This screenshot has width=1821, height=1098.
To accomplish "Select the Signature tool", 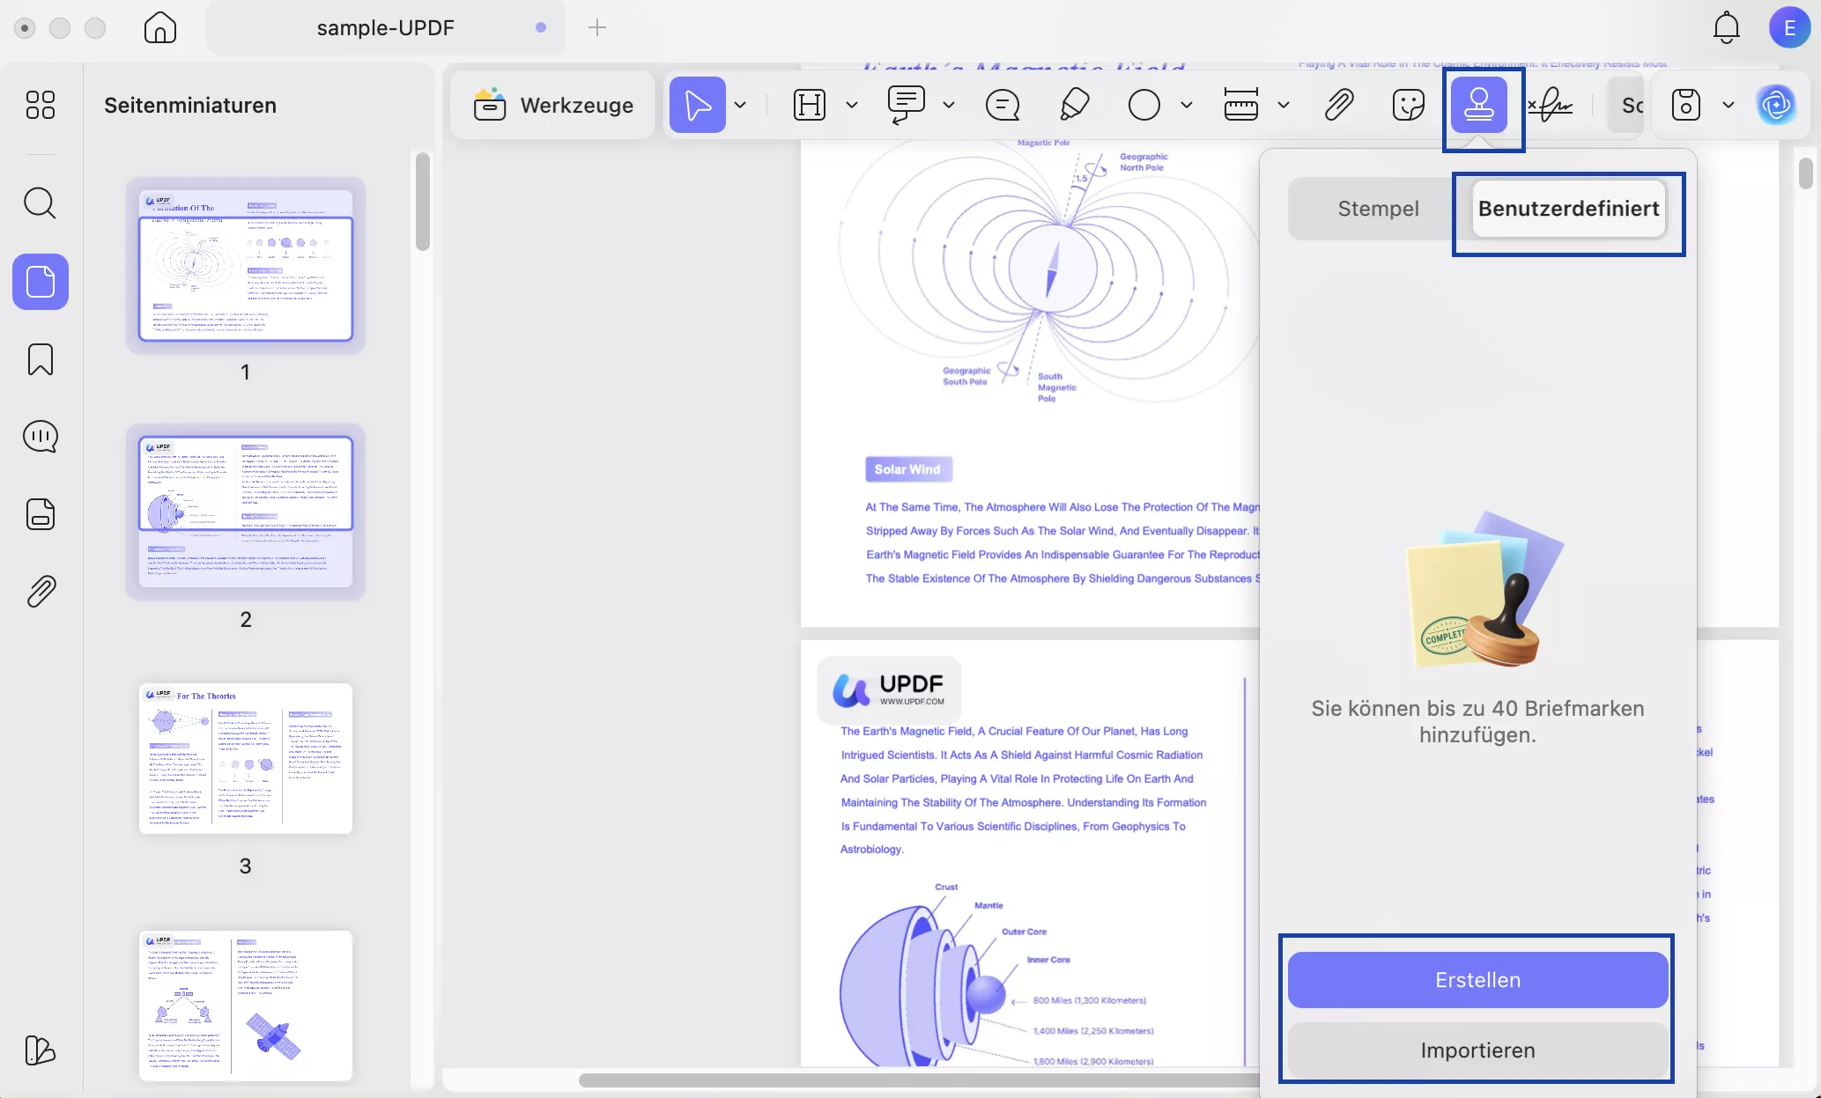I will click(1552, 105).
